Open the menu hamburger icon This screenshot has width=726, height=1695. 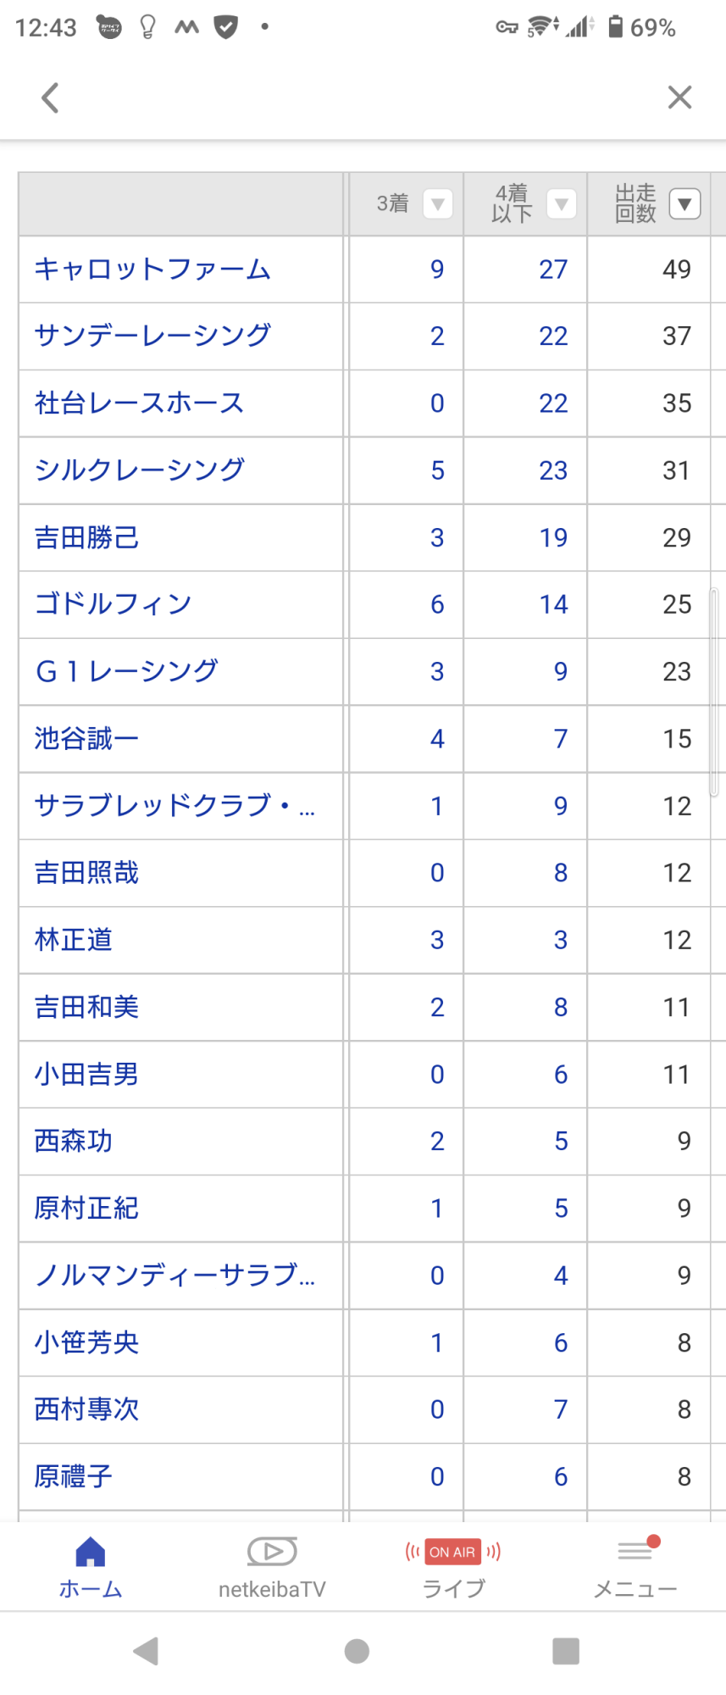pyautogui.click(x=635, y=1567)
